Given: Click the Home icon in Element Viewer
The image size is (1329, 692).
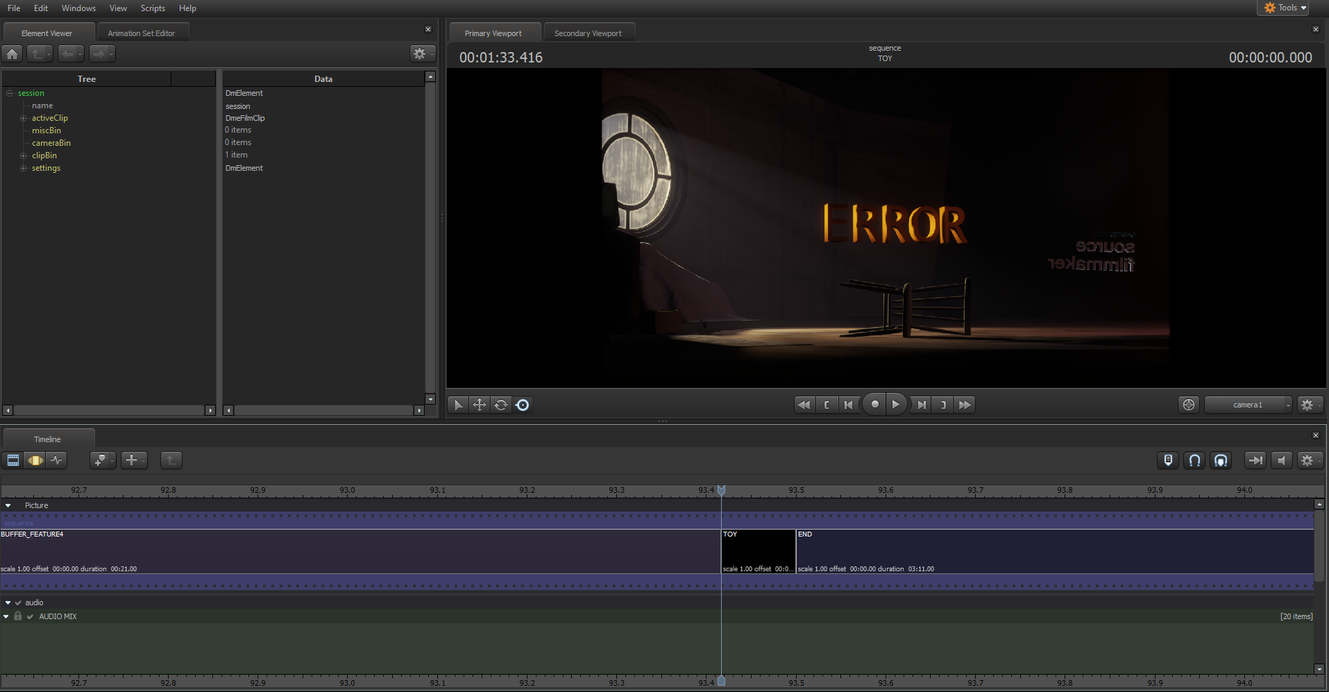Looking at the screenshot, I should coord(12,53).
